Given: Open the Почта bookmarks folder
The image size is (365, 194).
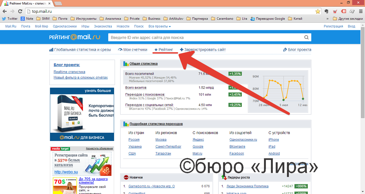Looking at the screenshot, I should pyautogui.click(x=60, y=18).
